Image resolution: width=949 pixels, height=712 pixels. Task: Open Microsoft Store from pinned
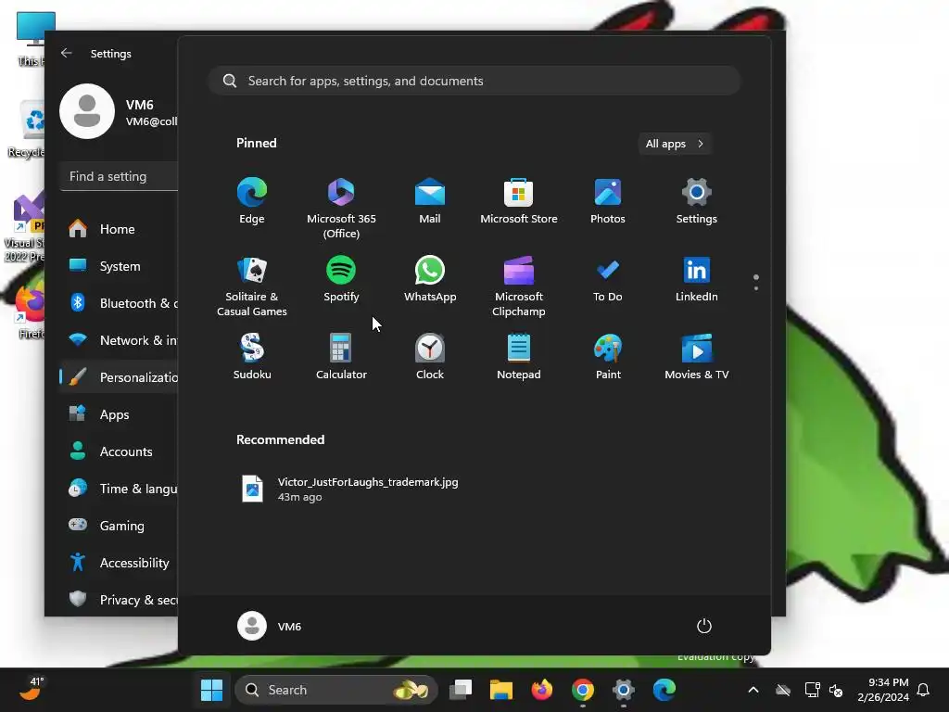[x=519, y=201]
